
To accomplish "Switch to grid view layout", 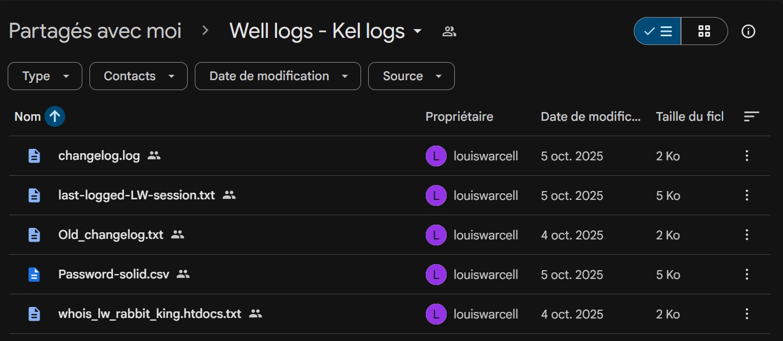I will pos(704,31).
